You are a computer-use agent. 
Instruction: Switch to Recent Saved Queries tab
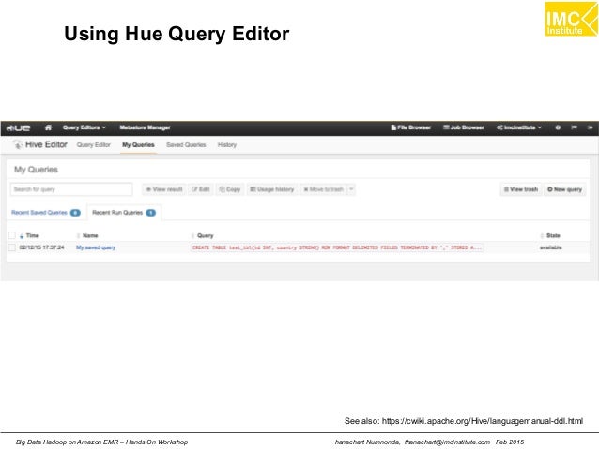tap(46, 213)
